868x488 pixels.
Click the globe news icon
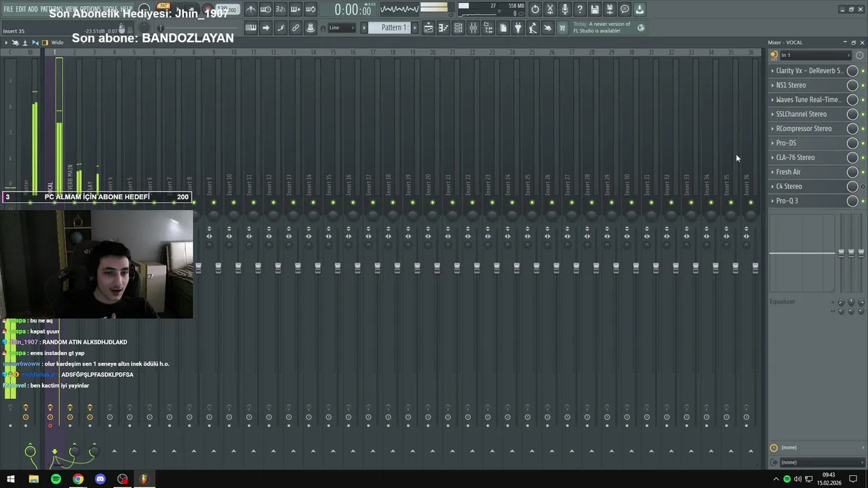pos(641,28)
